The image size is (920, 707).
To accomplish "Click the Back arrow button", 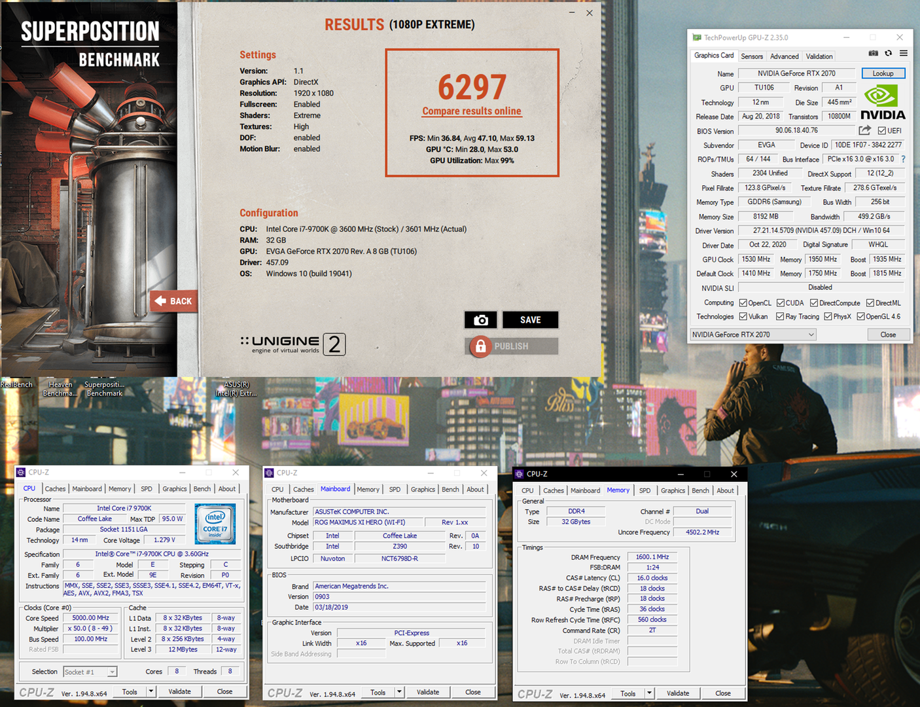I will pyautogui.click(x=174, y=301).
